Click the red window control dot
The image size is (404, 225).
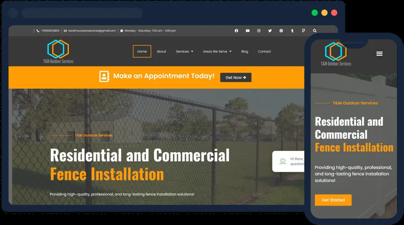pos(334,13)
